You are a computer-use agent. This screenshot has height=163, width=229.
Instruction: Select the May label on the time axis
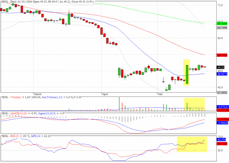click(x=160, y=94)
